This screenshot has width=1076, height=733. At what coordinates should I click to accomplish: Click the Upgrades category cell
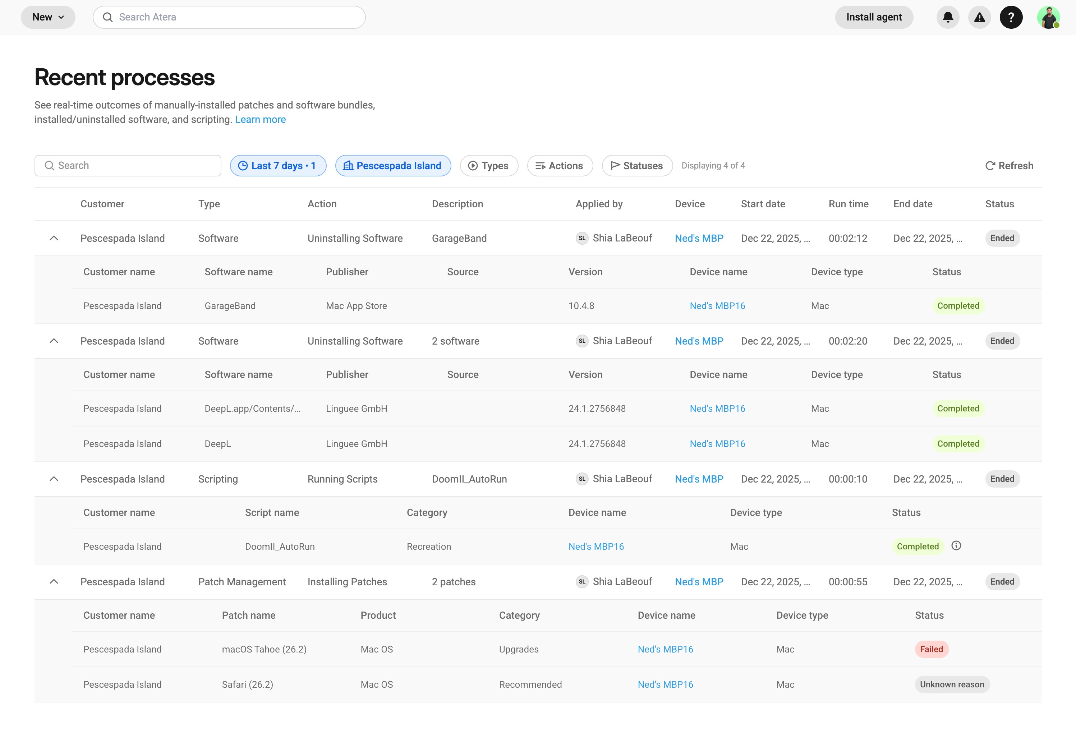point(519,649)
